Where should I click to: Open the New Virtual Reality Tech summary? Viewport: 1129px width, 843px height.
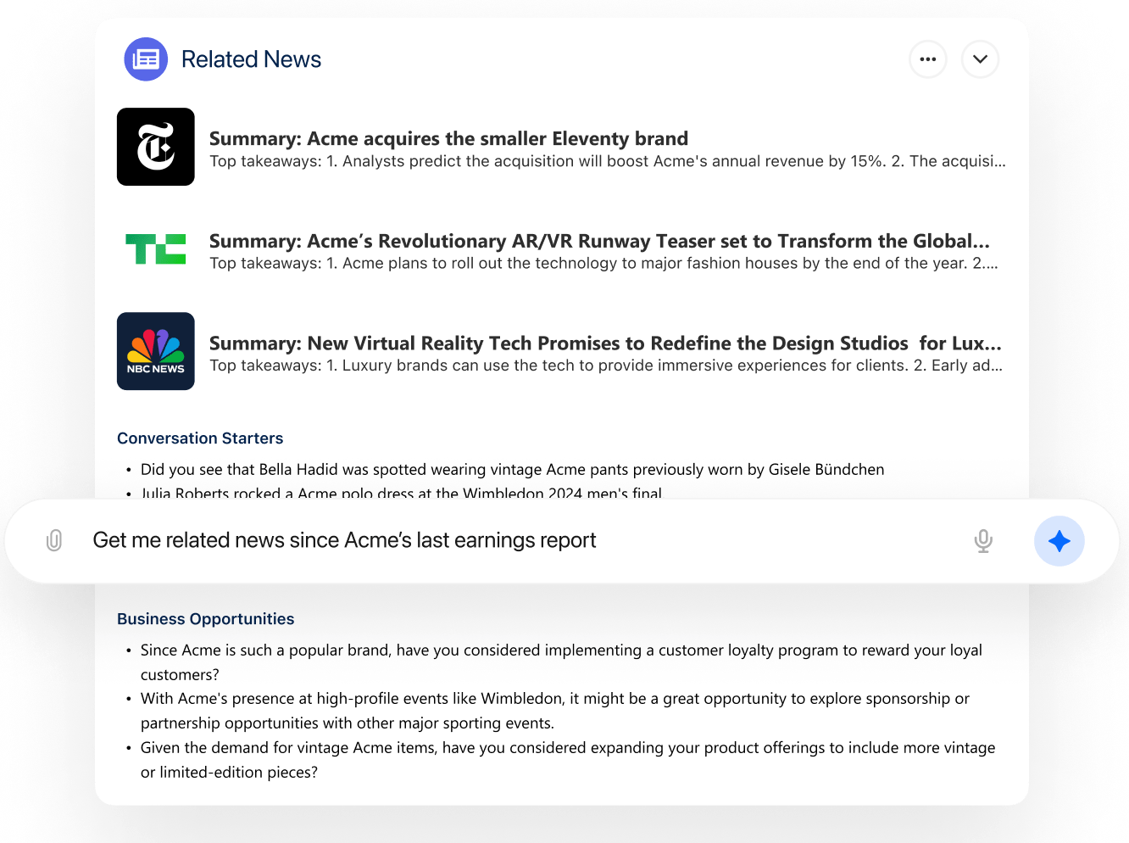(x=604, y=343)
